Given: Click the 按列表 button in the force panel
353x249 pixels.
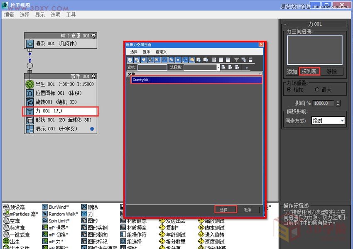Looking at the screenshot, I should point(309,71).
